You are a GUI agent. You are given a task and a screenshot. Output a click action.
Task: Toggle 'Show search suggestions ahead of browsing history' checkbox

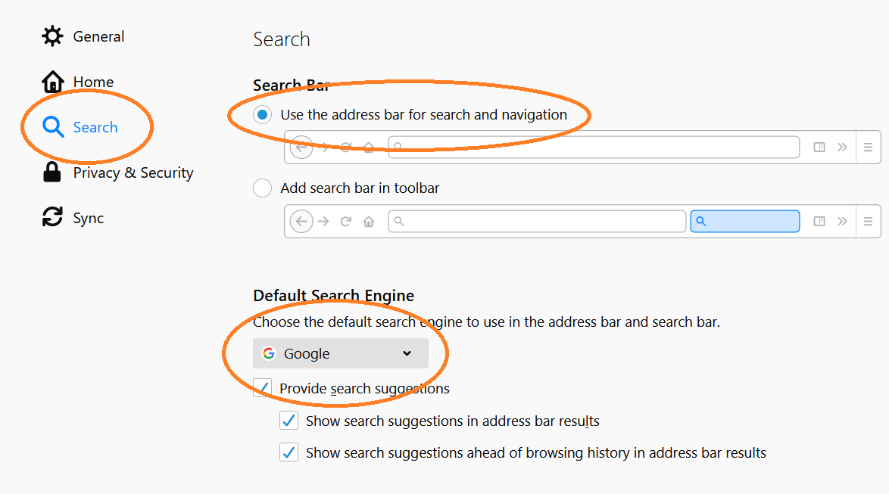tap(289, 452)
